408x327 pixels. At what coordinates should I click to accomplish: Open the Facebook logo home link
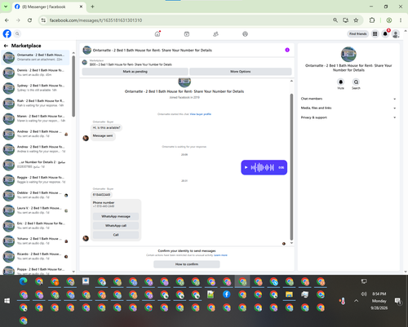coord(7,33)
